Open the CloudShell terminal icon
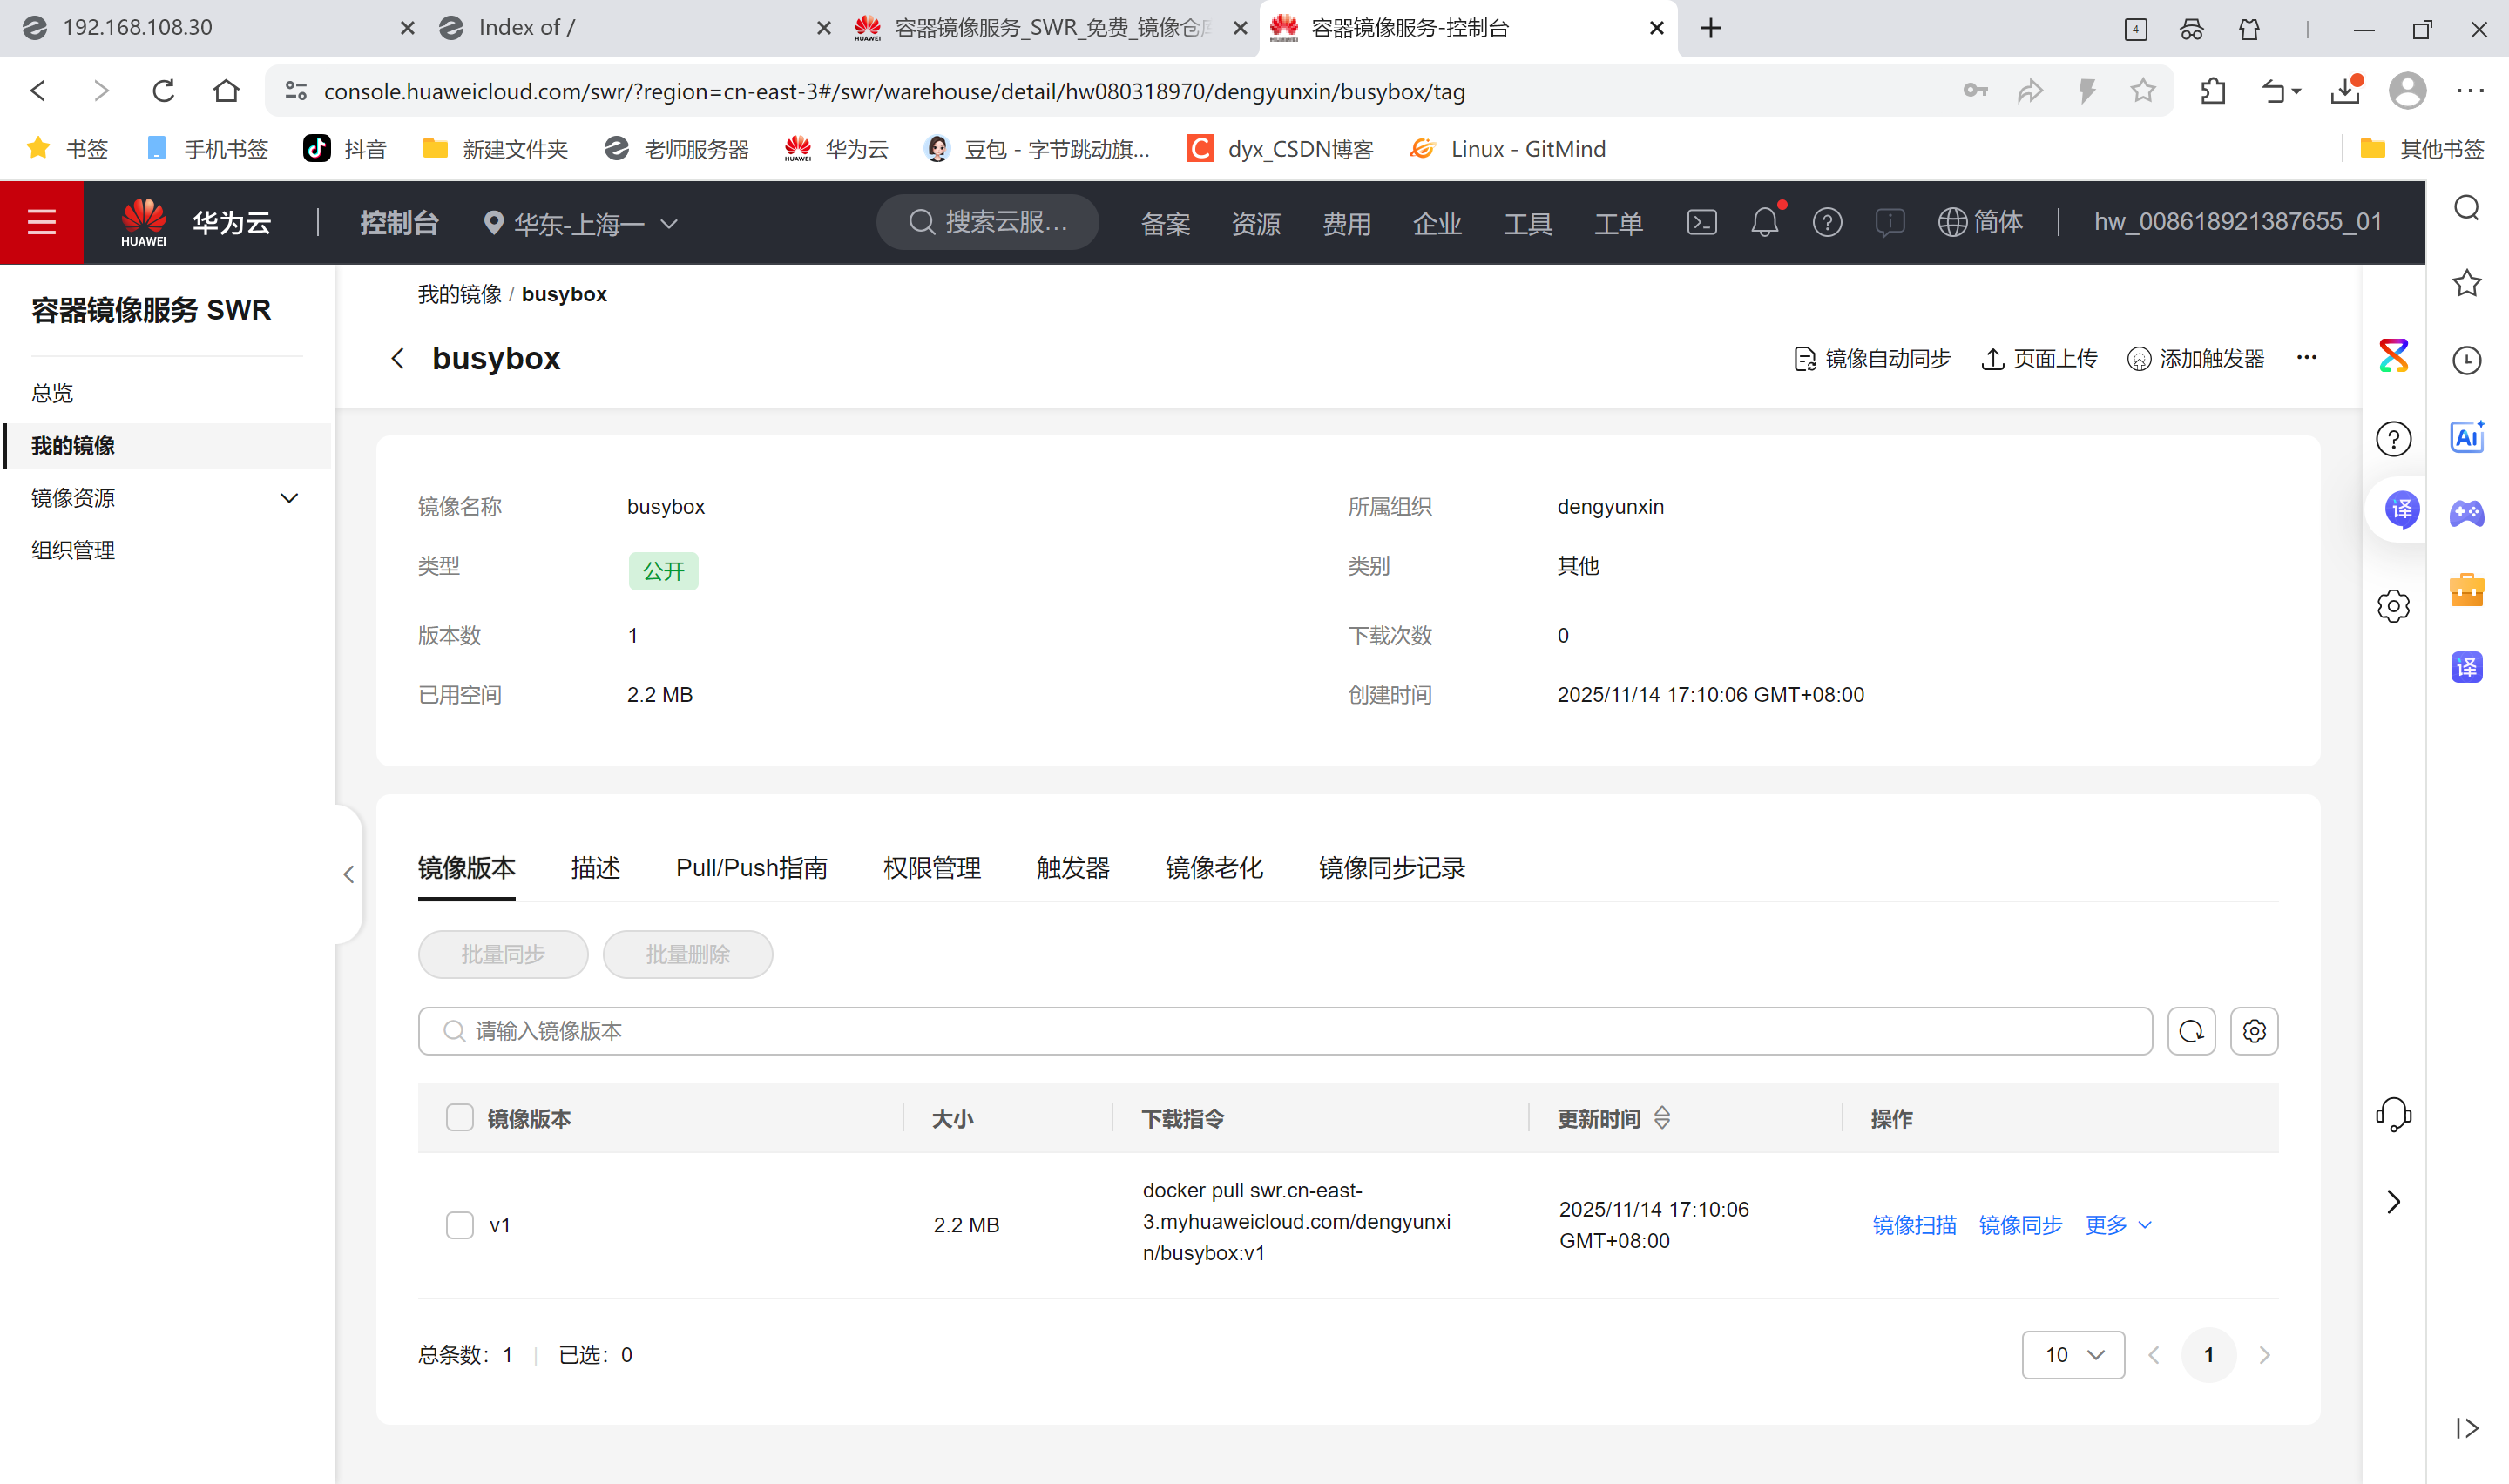Viewport: 2509px width, 1484px height. 1701,222
